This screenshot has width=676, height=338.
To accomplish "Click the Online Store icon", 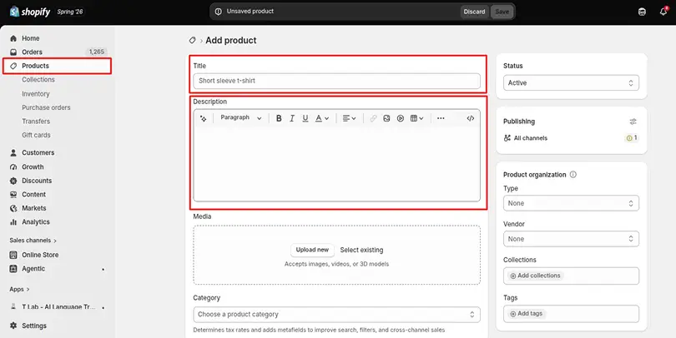I will coord(13,255).
